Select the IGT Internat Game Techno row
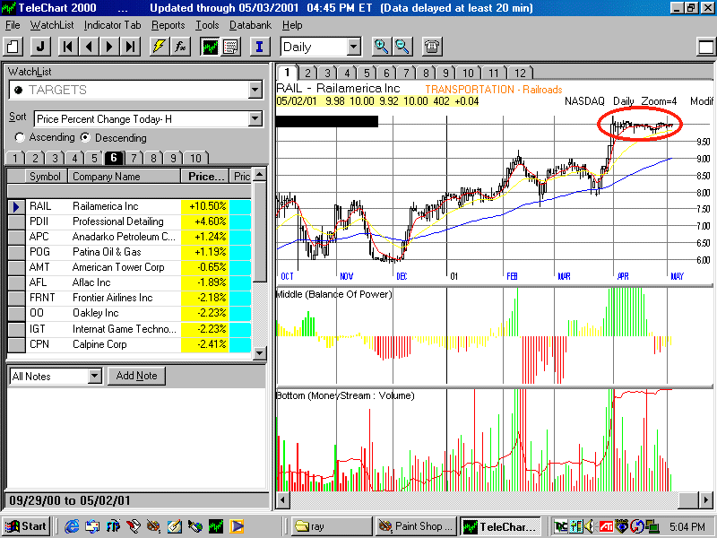 tap(129, 329)
